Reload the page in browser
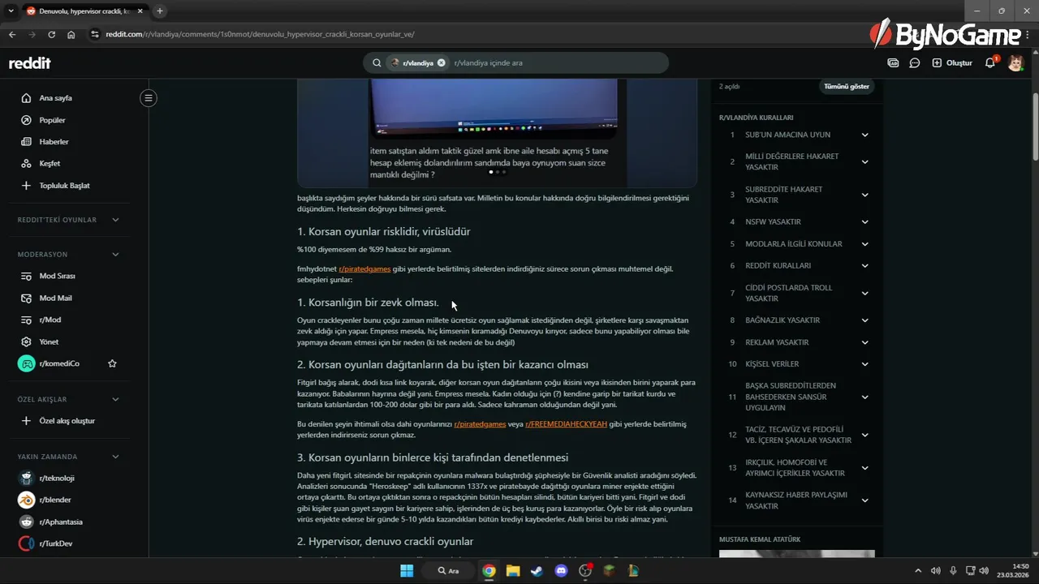This screenshot has width=1039, height=584. click(51, 34)
